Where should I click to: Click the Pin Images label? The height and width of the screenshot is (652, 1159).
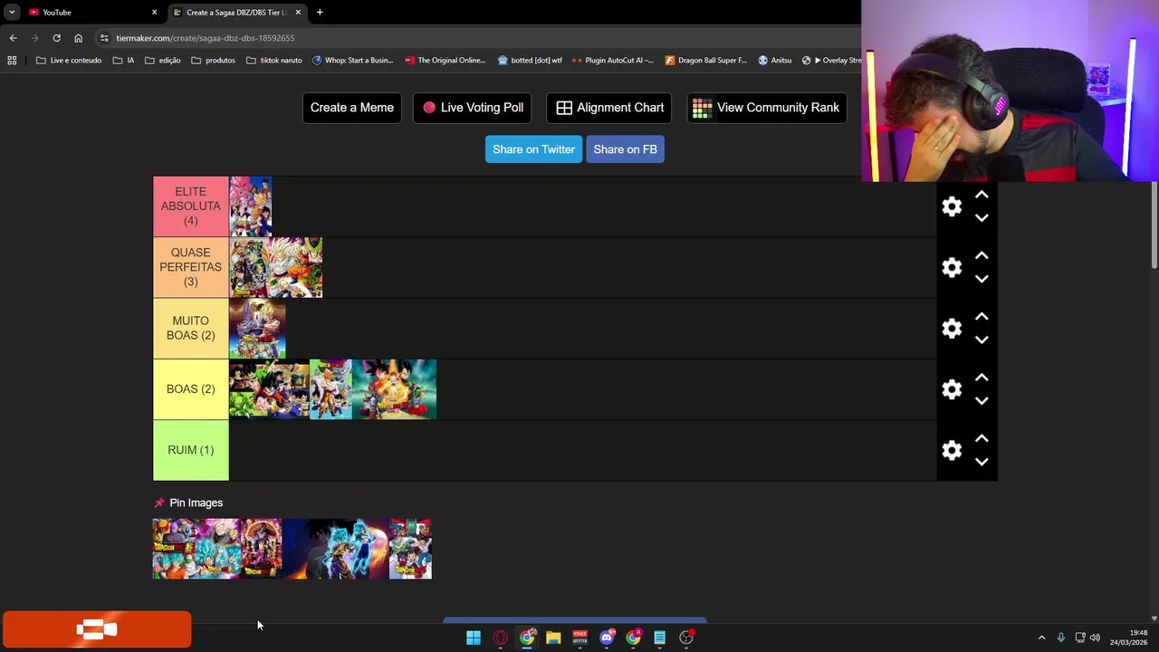click(196, 503)
